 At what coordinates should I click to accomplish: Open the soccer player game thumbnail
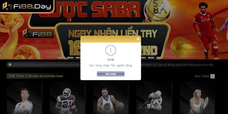24,98
